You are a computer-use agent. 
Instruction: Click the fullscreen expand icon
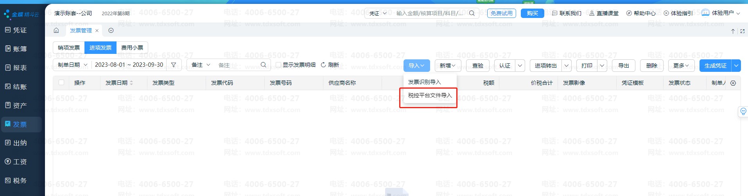(x=742, y=31)
